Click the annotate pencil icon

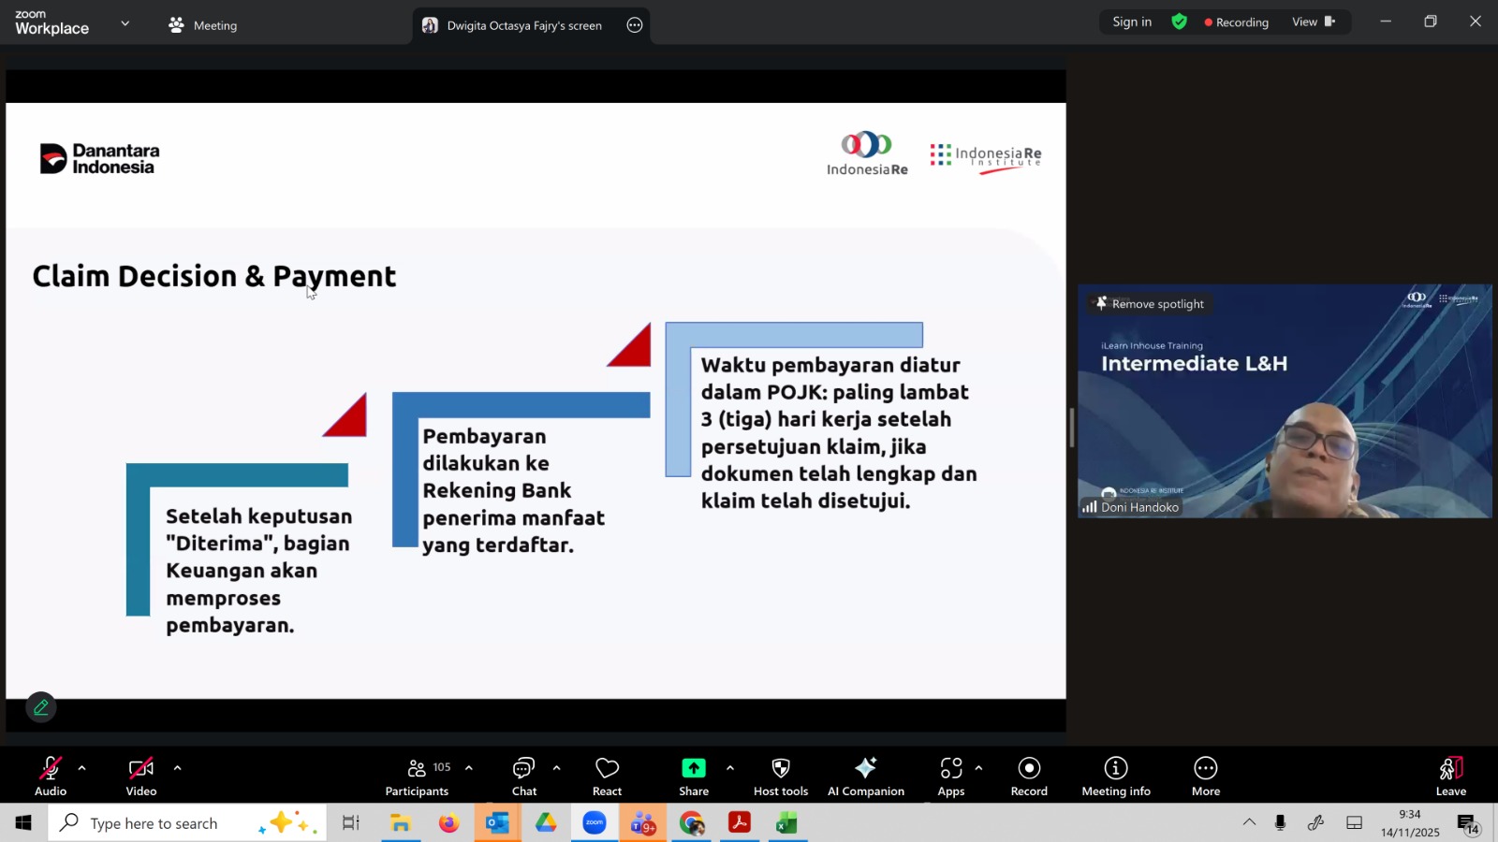pos(41,708)
